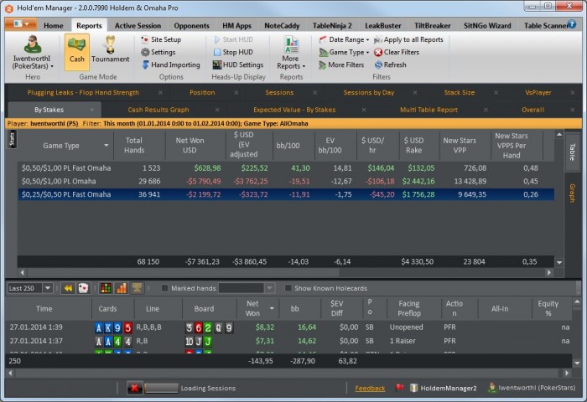
Task: Apply filters to all reports
Action: (408, 39)
